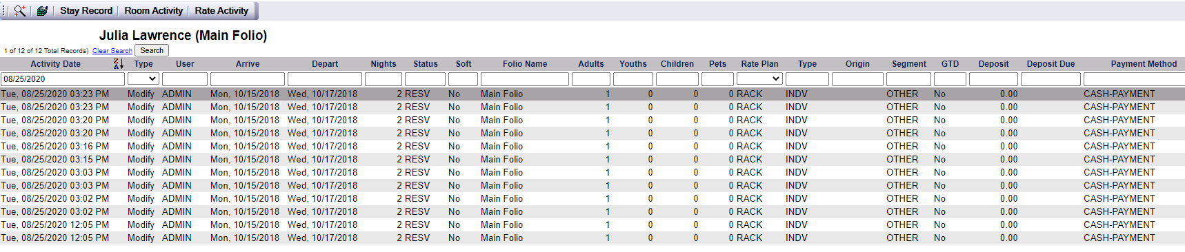Screen dimensions: 1185x252
Task: Select the first 03:23 PM activity row
Action: pos(592,94)
